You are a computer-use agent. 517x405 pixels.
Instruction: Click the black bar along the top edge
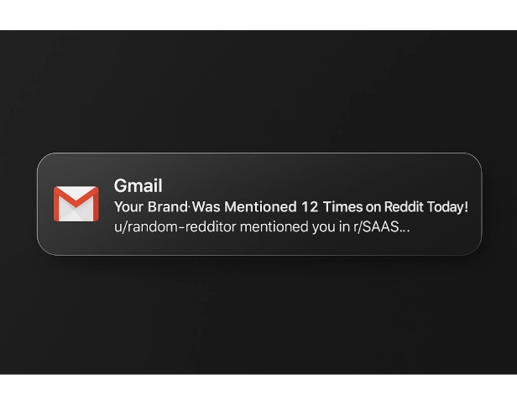point(258,12)
